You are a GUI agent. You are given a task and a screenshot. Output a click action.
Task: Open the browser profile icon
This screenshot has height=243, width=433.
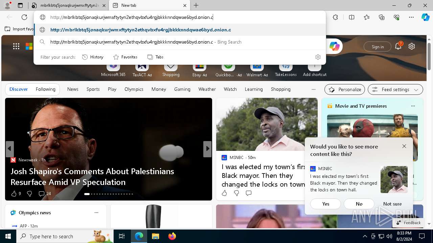7,5
